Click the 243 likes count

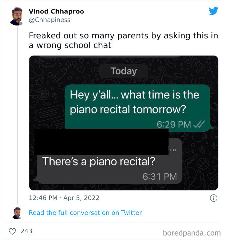pyautogui.click(x=26, y=231)
